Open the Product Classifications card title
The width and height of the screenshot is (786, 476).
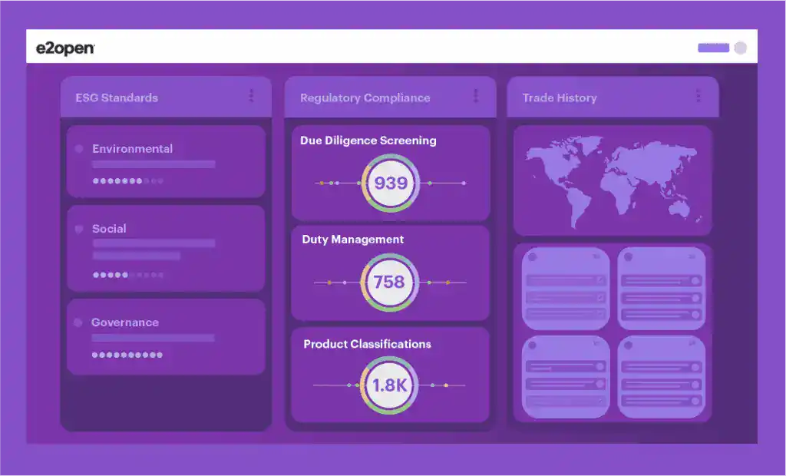tap(367, 344)
